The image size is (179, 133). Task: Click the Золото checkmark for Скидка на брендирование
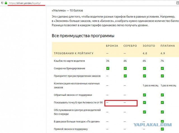pyautogui.click(x=144, y=68)
